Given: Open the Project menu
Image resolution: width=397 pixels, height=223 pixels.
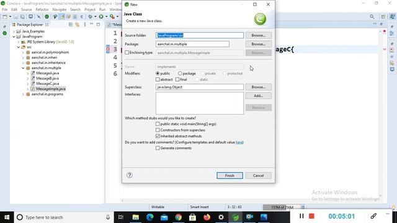Looking at the screenshot, I should 90,9.
